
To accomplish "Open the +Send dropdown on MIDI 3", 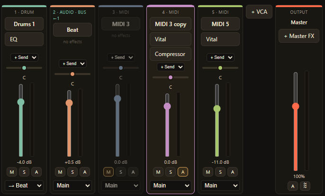I will point(121,57).
